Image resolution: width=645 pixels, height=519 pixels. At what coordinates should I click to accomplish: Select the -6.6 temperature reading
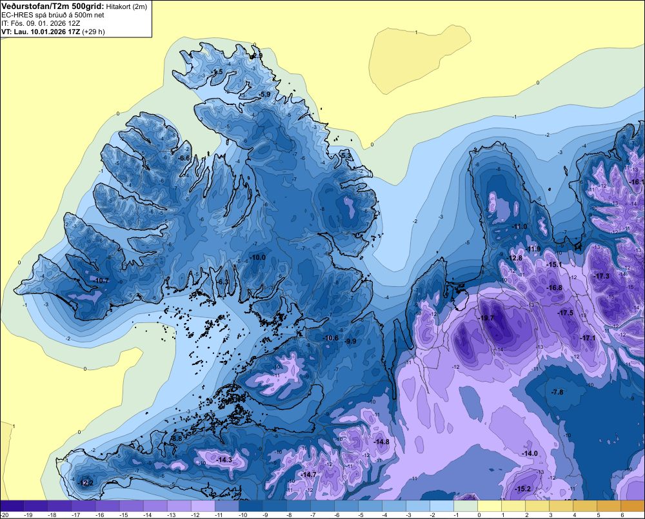(x=184, y=158)
